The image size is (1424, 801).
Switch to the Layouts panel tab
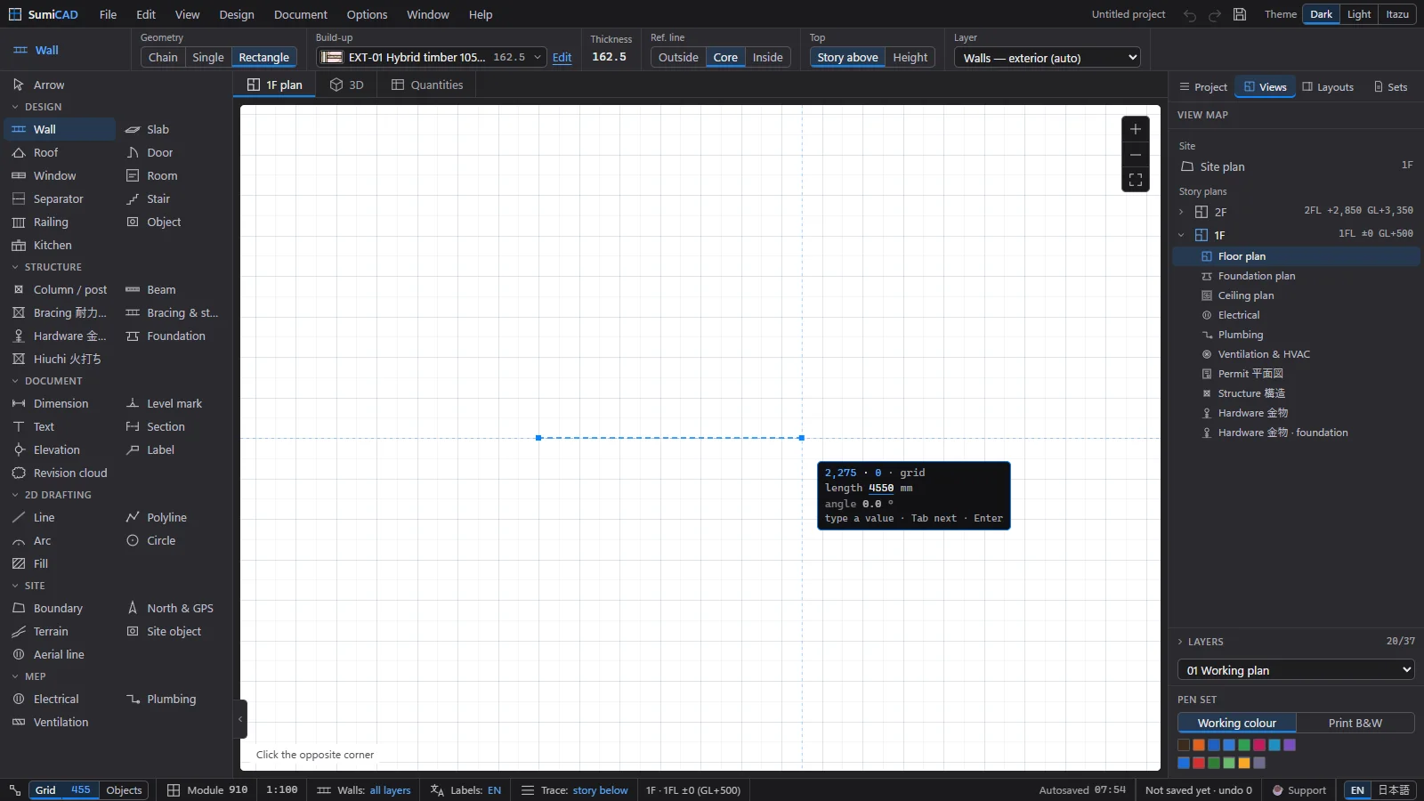coord(1328,87)
